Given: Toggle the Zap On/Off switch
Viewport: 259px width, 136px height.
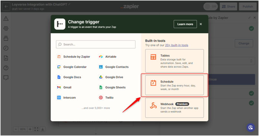Looking at the screenshot, I should coord(210,6).
